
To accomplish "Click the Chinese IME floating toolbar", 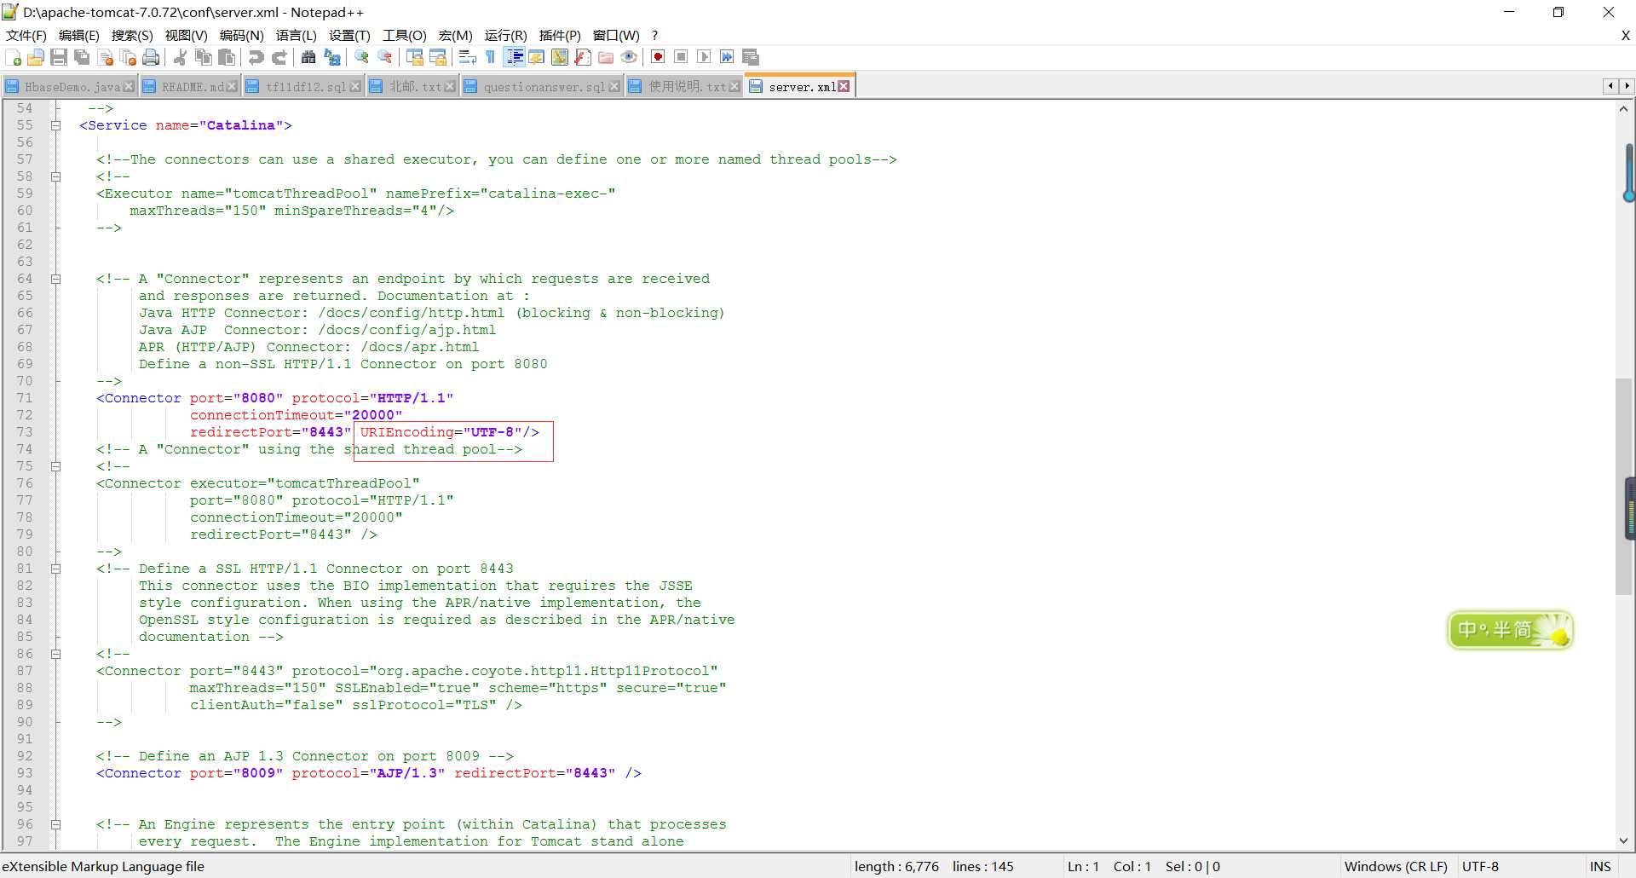I will click(x=1510, y=630).
